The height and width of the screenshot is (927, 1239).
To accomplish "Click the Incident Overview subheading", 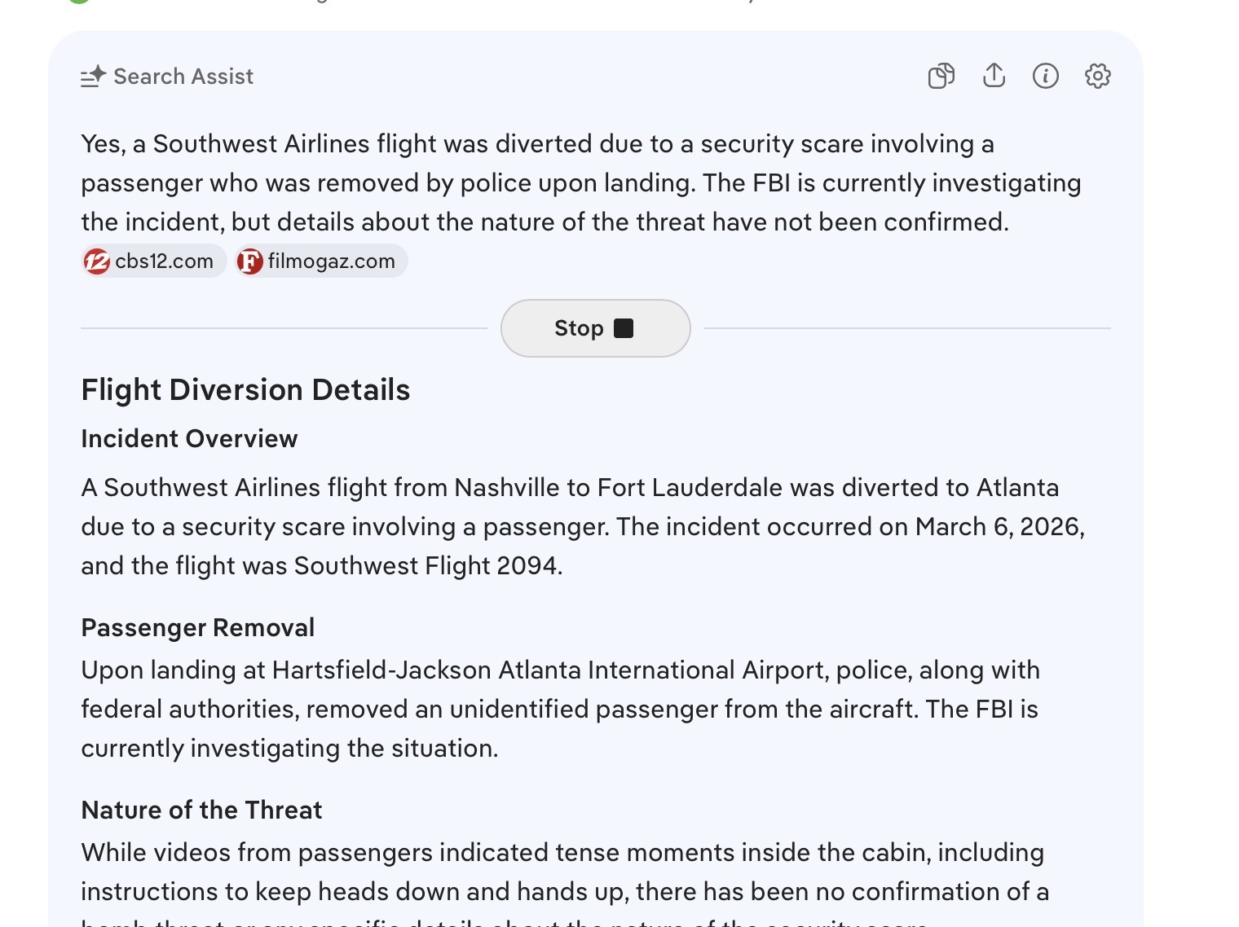I will click(x=189, y=439).
